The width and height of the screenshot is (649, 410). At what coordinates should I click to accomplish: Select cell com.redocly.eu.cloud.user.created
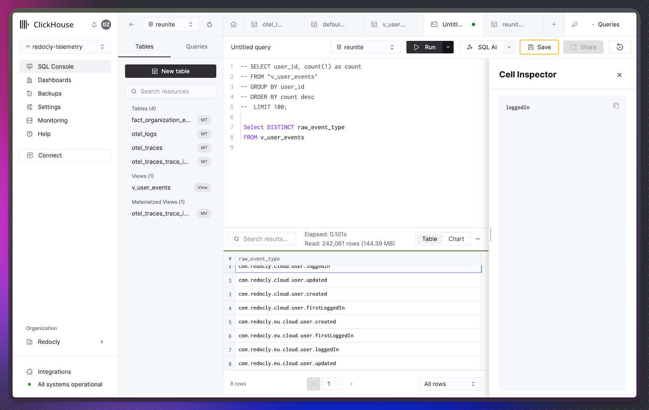coord(358,322)
